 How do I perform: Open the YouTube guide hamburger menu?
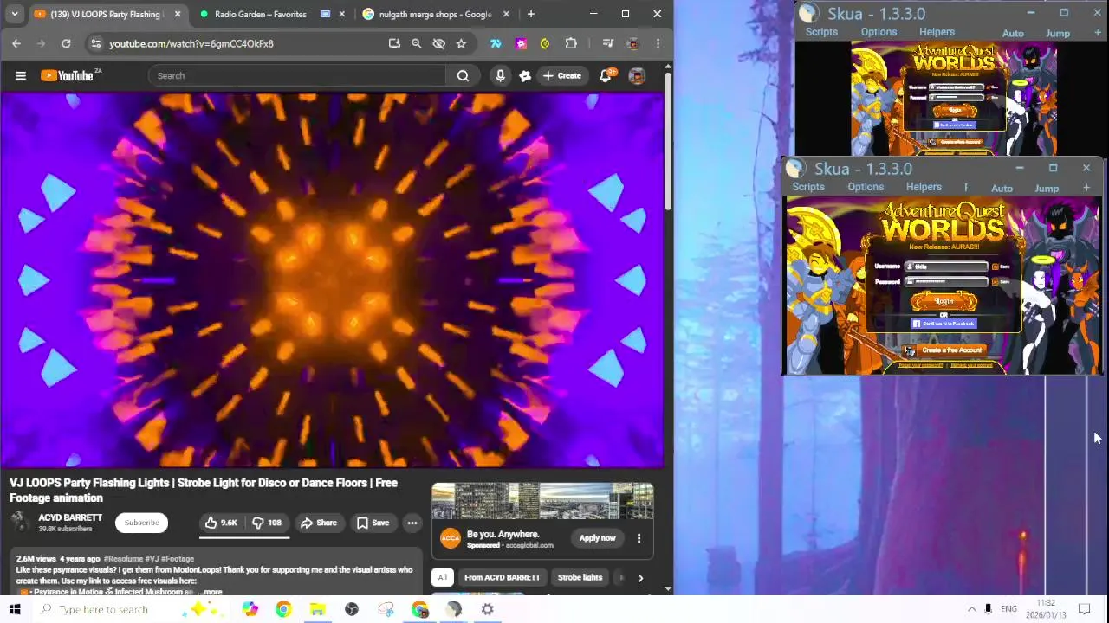pos(21,75)
